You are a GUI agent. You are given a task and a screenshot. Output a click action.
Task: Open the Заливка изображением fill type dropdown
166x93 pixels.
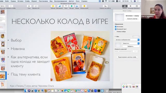point(127,40)
